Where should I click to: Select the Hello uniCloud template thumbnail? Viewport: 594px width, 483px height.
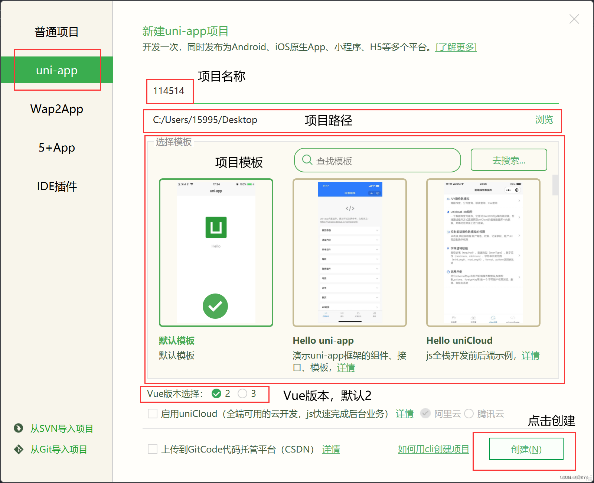click(483, 253)
